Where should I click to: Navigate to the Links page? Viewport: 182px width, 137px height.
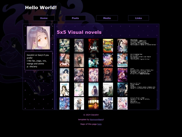(139, 18)
